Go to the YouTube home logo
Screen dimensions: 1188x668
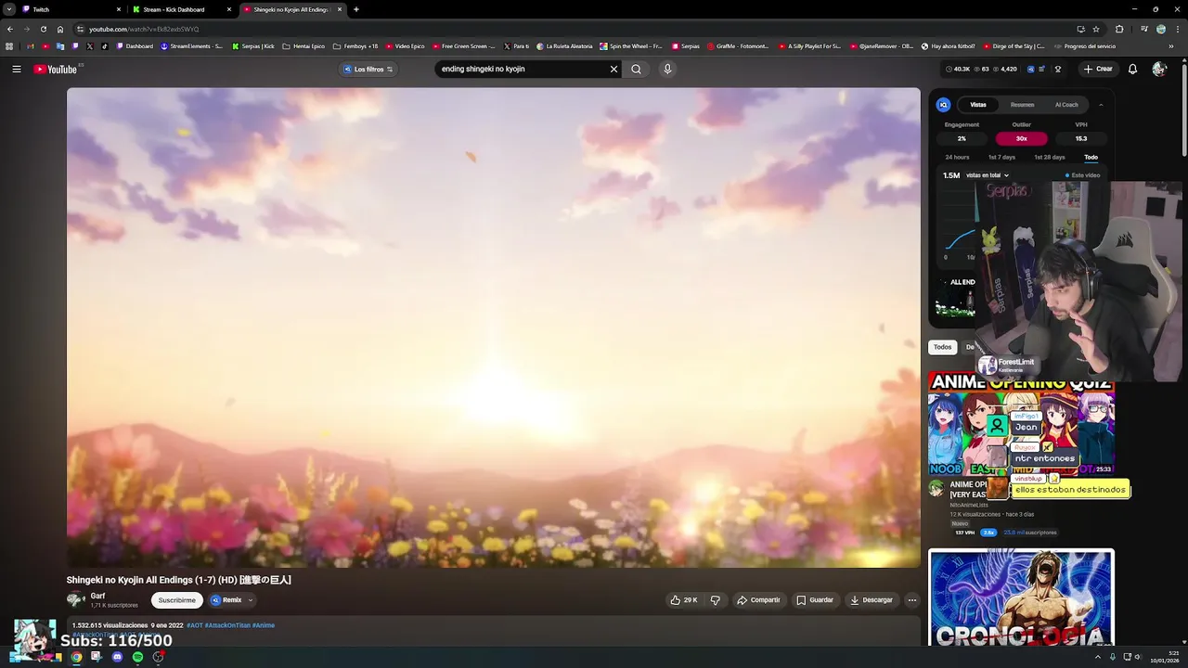(56, 69)
